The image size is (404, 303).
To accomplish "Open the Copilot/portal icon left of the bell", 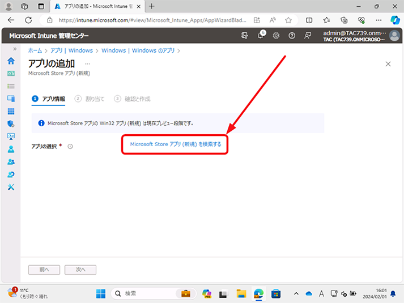I will coord(245,36).
